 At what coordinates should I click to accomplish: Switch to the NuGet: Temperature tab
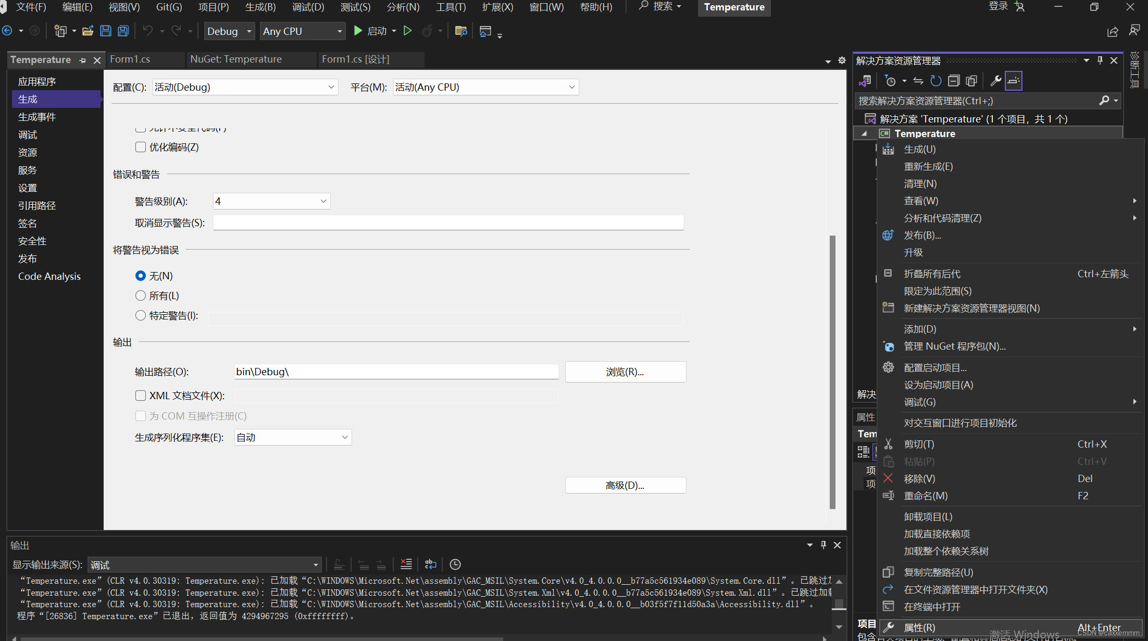[236, 59]
